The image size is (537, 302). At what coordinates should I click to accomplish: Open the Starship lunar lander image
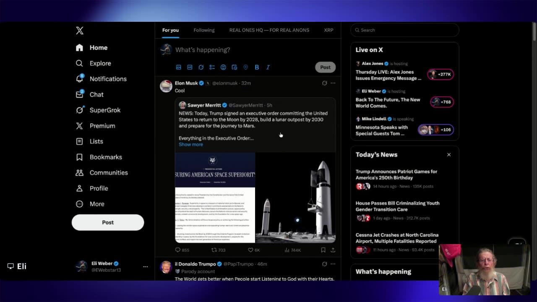point(296,198)
